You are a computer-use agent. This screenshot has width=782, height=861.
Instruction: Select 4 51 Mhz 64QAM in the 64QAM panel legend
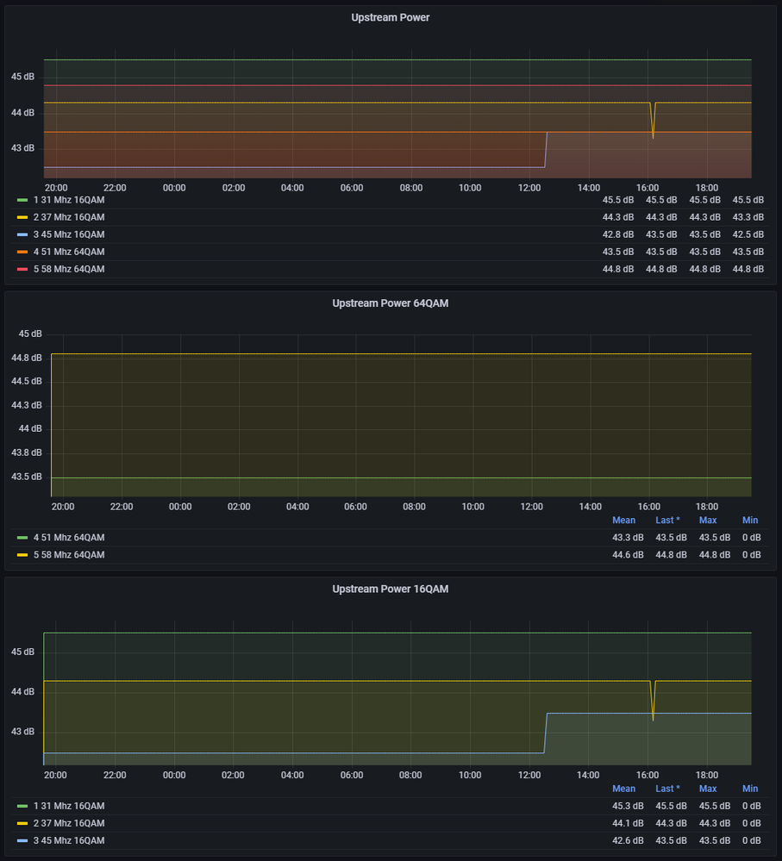point(69,538)
